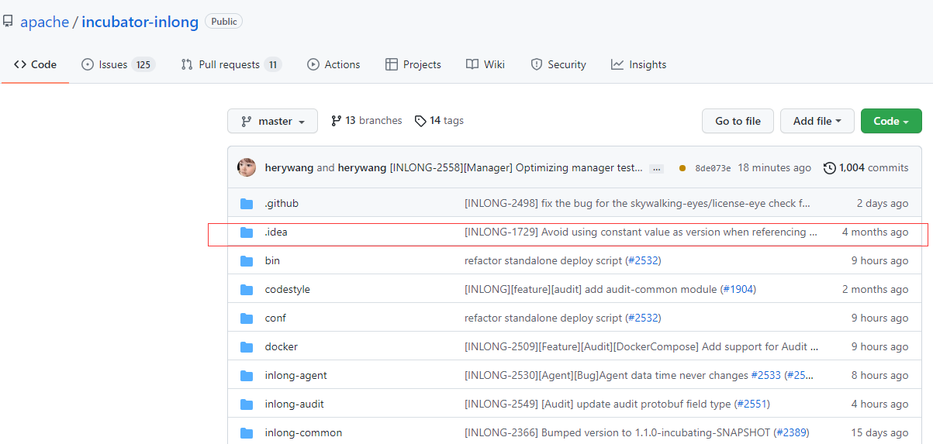The image size is (933, 444).
Task: Click #2532 link in conf row
Action: tap(642, 318)
